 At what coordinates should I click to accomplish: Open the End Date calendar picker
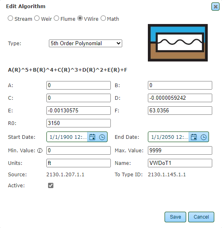(194, 137)
